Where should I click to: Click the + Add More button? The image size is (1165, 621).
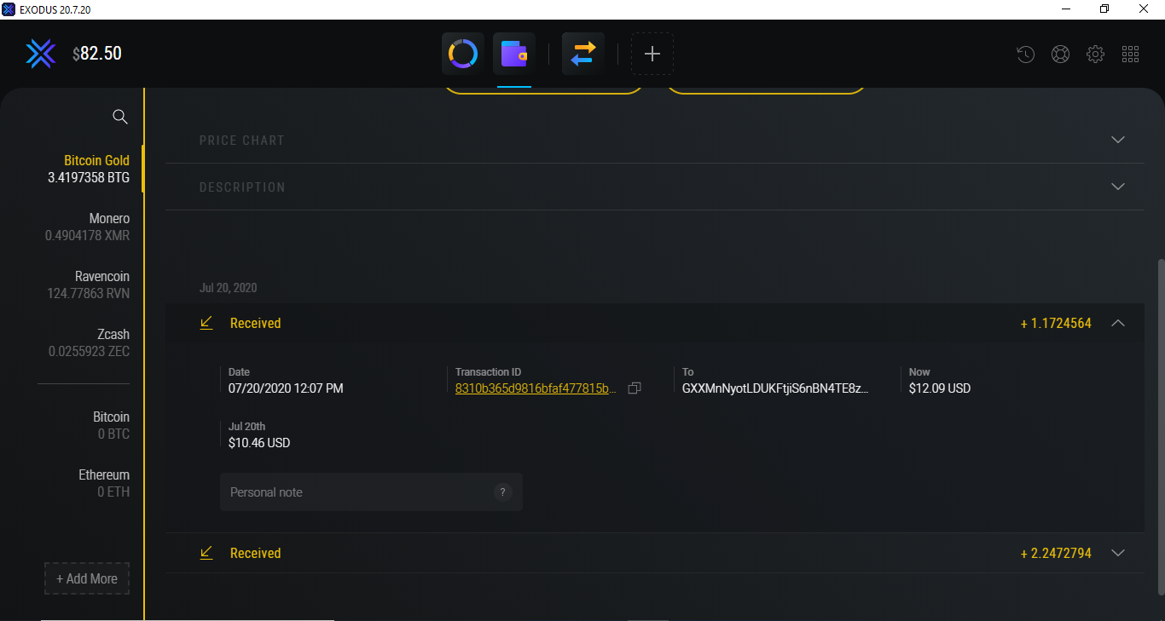87,578
